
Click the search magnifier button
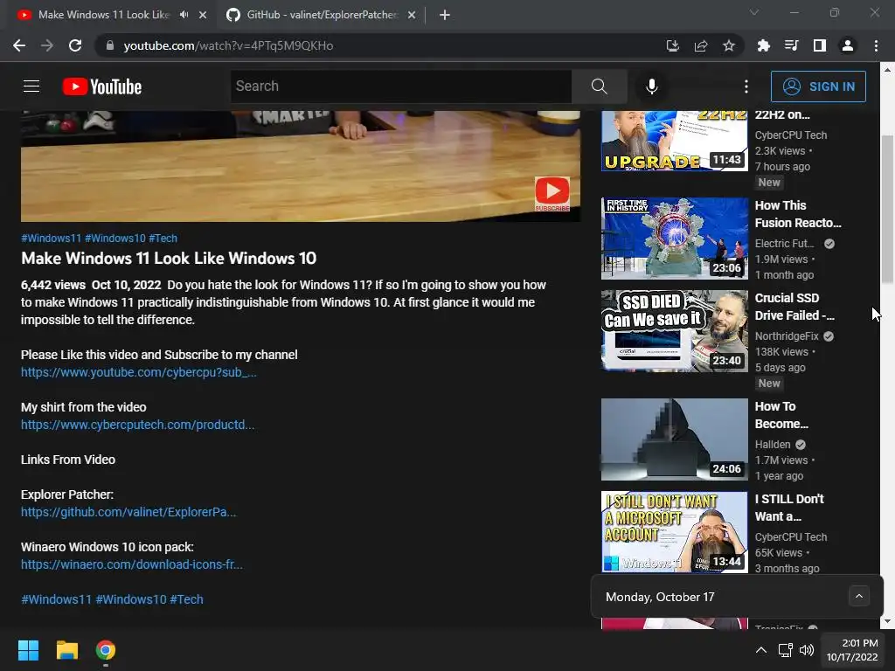pos(600,86)
